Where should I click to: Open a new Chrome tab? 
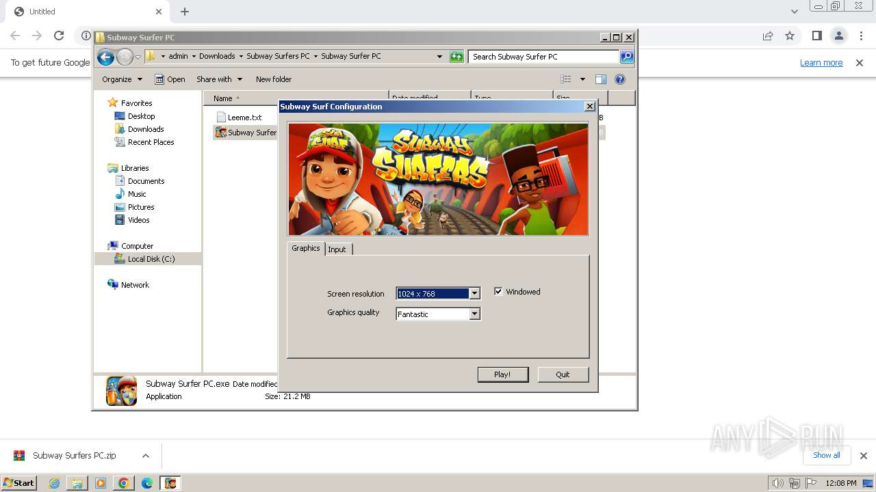pyautogui.click(x=185, y=12)
